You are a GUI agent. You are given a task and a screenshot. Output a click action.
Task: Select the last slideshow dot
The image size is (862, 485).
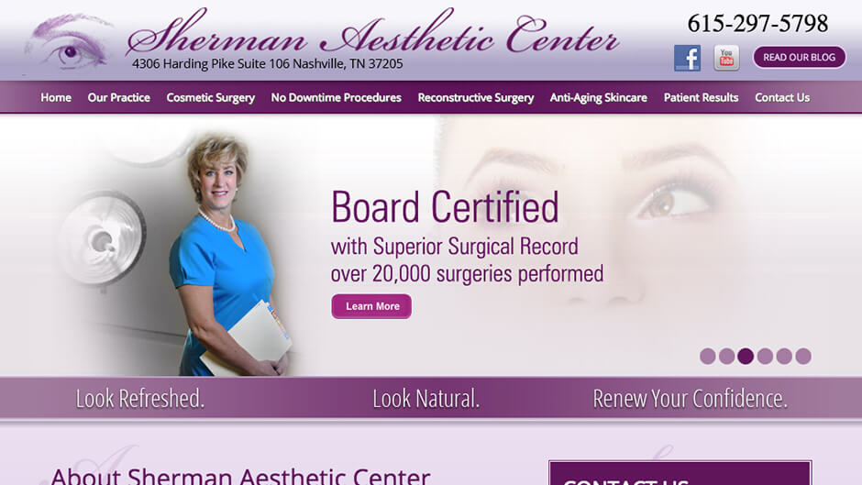pos(803,357)
